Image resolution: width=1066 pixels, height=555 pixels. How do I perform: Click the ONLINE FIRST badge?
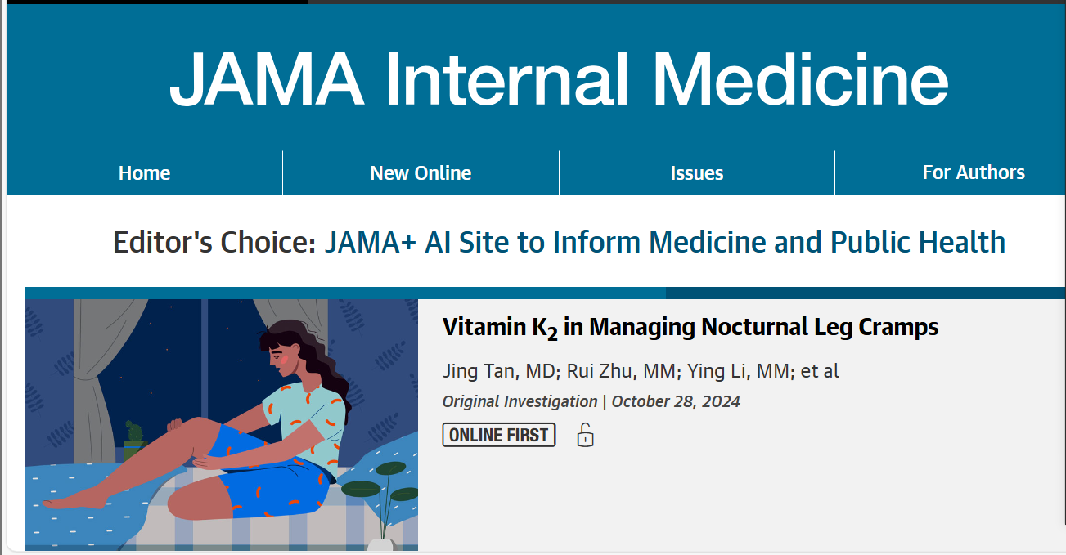tap(499, 435)
